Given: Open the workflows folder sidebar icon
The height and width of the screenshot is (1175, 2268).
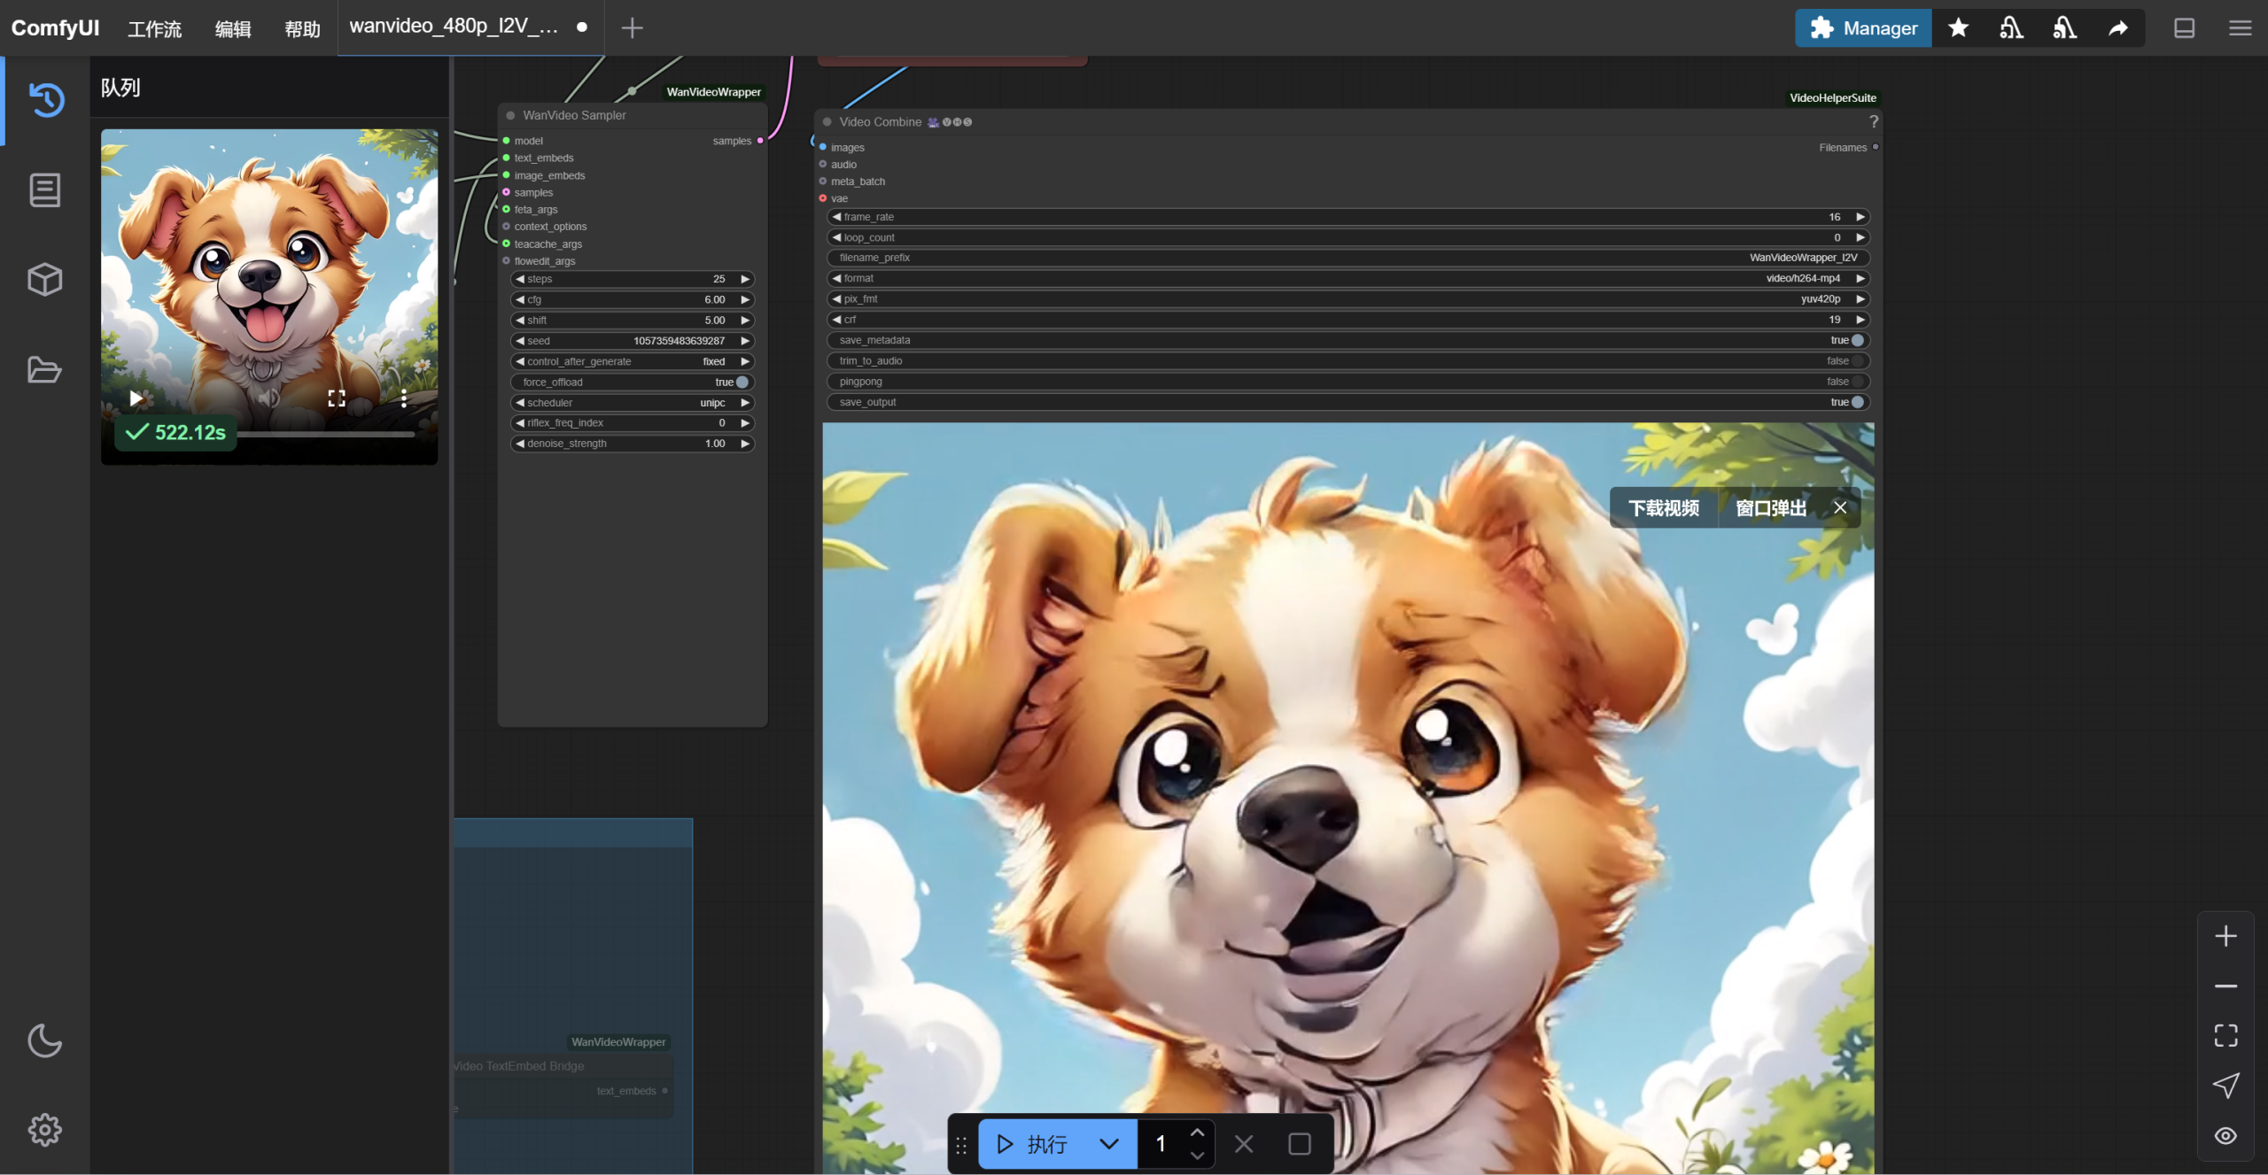Looking at the screenshot, I should pyautogui.click(x=44, y=370).
